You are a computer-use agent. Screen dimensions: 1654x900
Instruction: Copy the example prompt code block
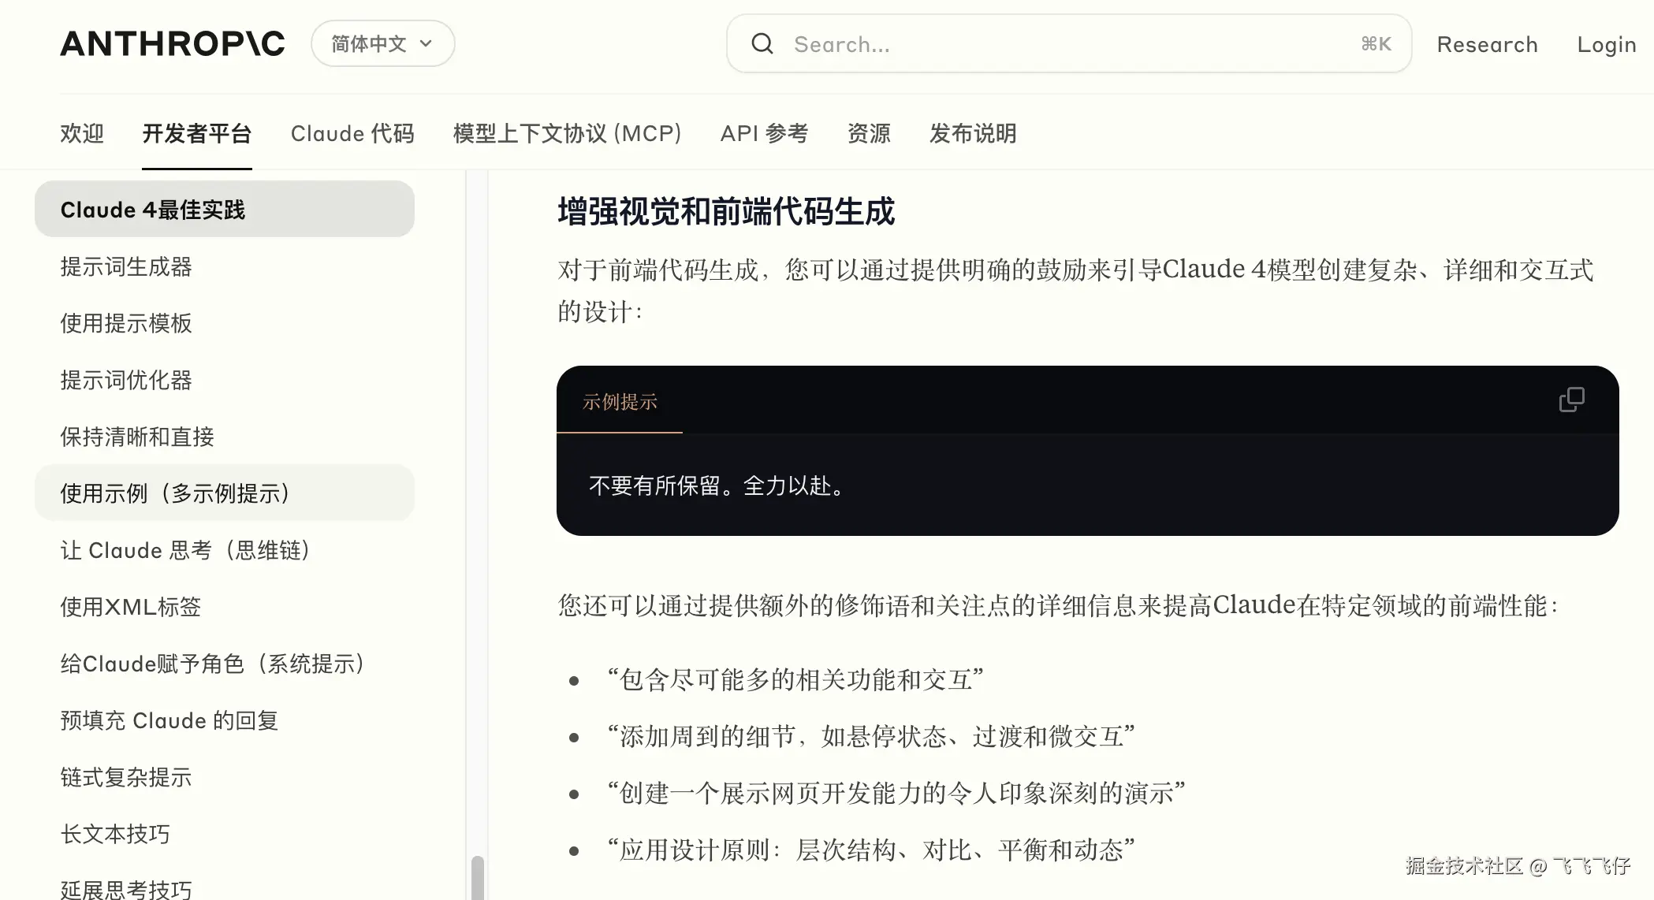[1570, 400]
